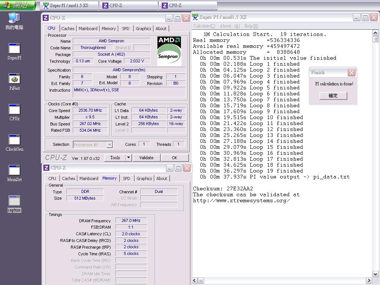The height and width of the screenshot is (285, 380).
Task: Open Memory tab in upper CPU-Z
Action: (x=109, y=29)
